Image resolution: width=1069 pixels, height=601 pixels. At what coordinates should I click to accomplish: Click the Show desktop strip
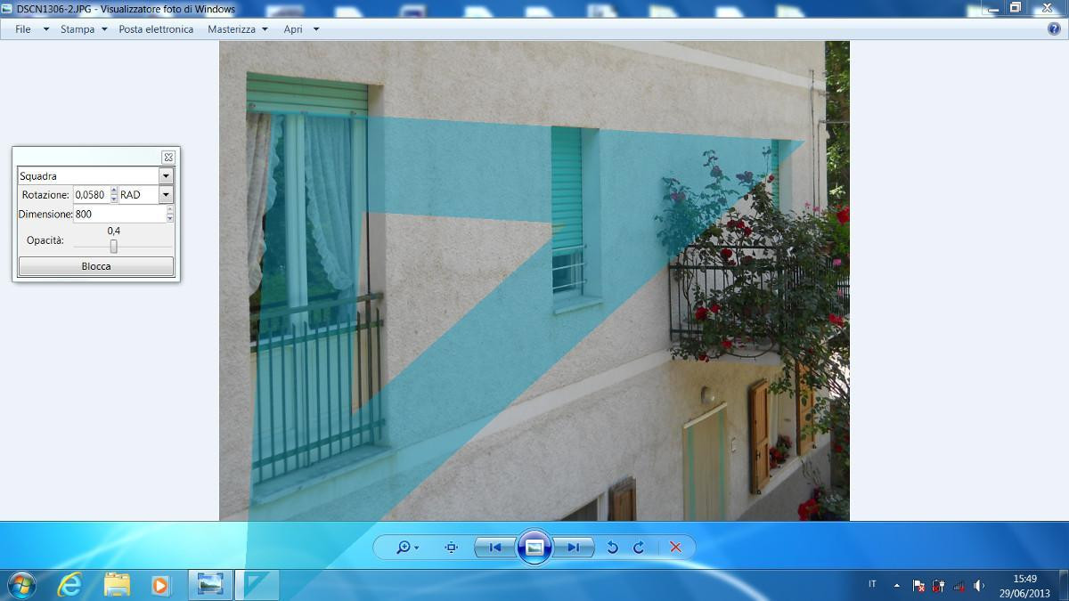tap(1063, 585)
